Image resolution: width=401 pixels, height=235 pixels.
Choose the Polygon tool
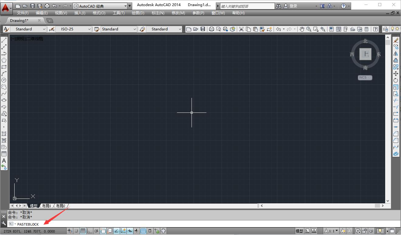pyautogui.click(x=4, y=60)
